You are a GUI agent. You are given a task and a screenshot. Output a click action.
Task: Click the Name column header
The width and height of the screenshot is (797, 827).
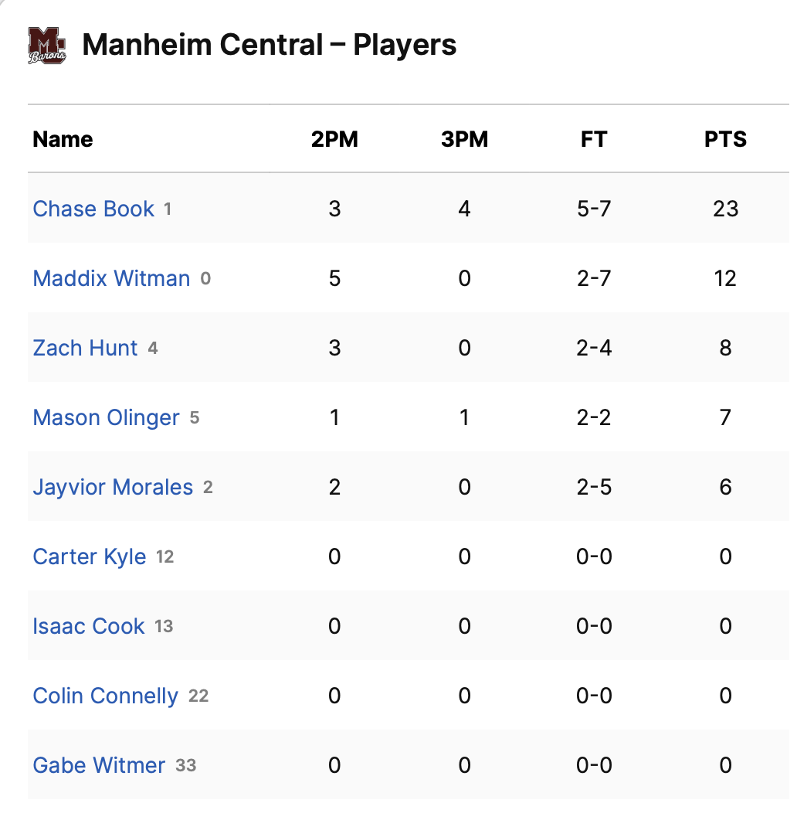pyautogui.click(x=63, y=139)
